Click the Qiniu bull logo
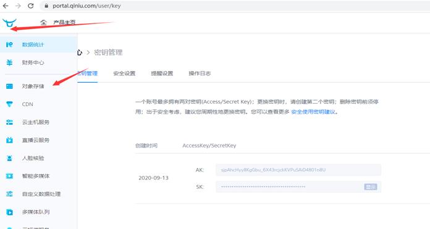This screenshot has height=229, width=430. click(x=9, y=23)
